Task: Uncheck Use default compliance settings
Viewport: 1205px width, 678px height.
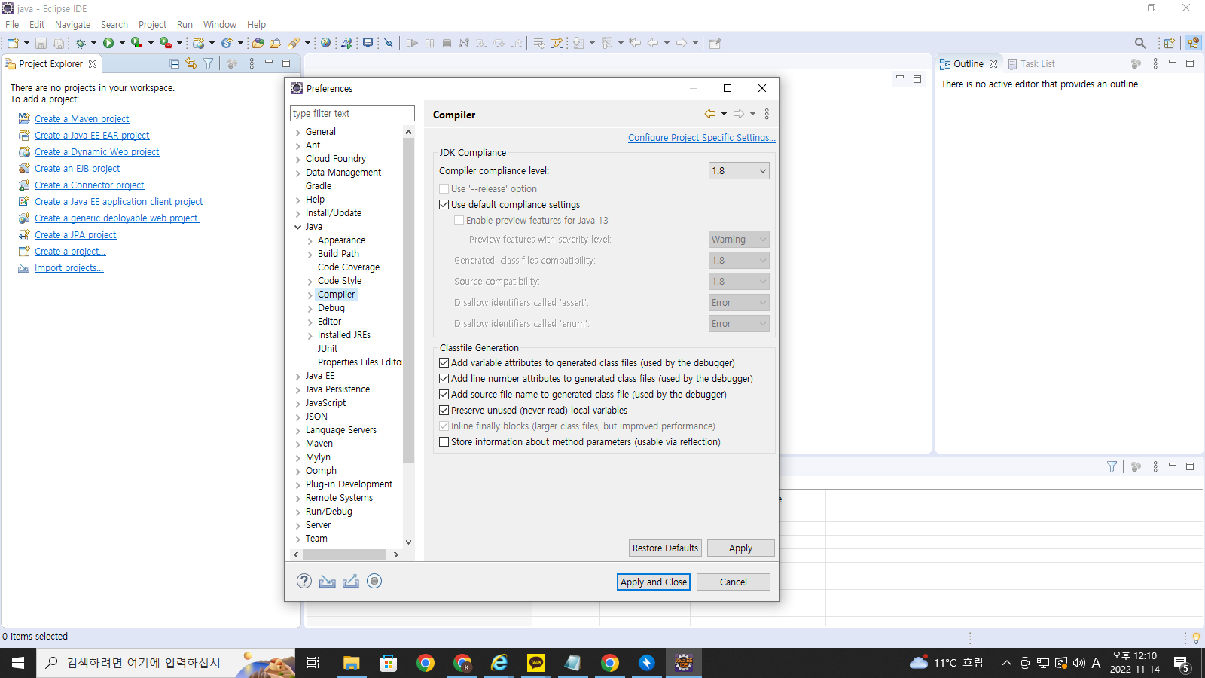Action: (444, 205)
